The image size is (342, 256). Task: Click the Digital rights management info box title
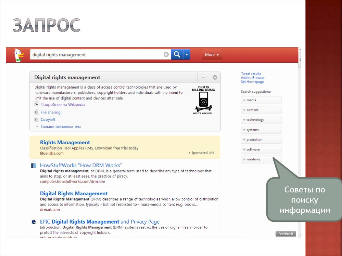(x=67, y=77)
